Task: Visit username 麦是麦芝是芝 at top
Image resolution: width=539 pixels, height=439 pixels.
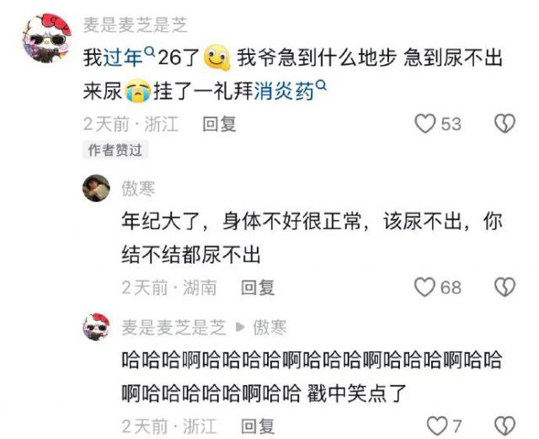Action: coord(136,24)
